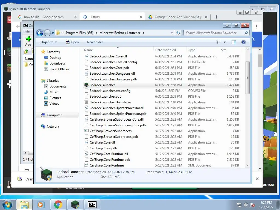This screenshot has width=280, height=210.
Task: Change the view with the views icon
Action: [x=219, y=42]
